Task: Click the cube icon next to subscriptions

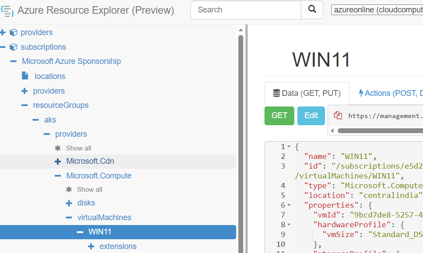Action: [13, 47]
